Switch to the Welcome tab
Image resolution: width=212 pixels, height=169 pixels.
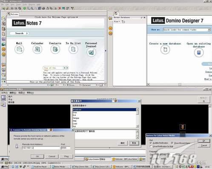pos(13,14)
